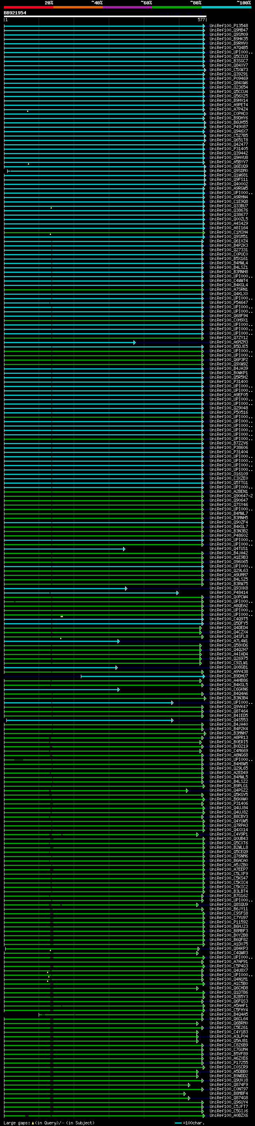
Task: Click on UniRef100_Q61VZ4
Action: click(x=228, y=241)
